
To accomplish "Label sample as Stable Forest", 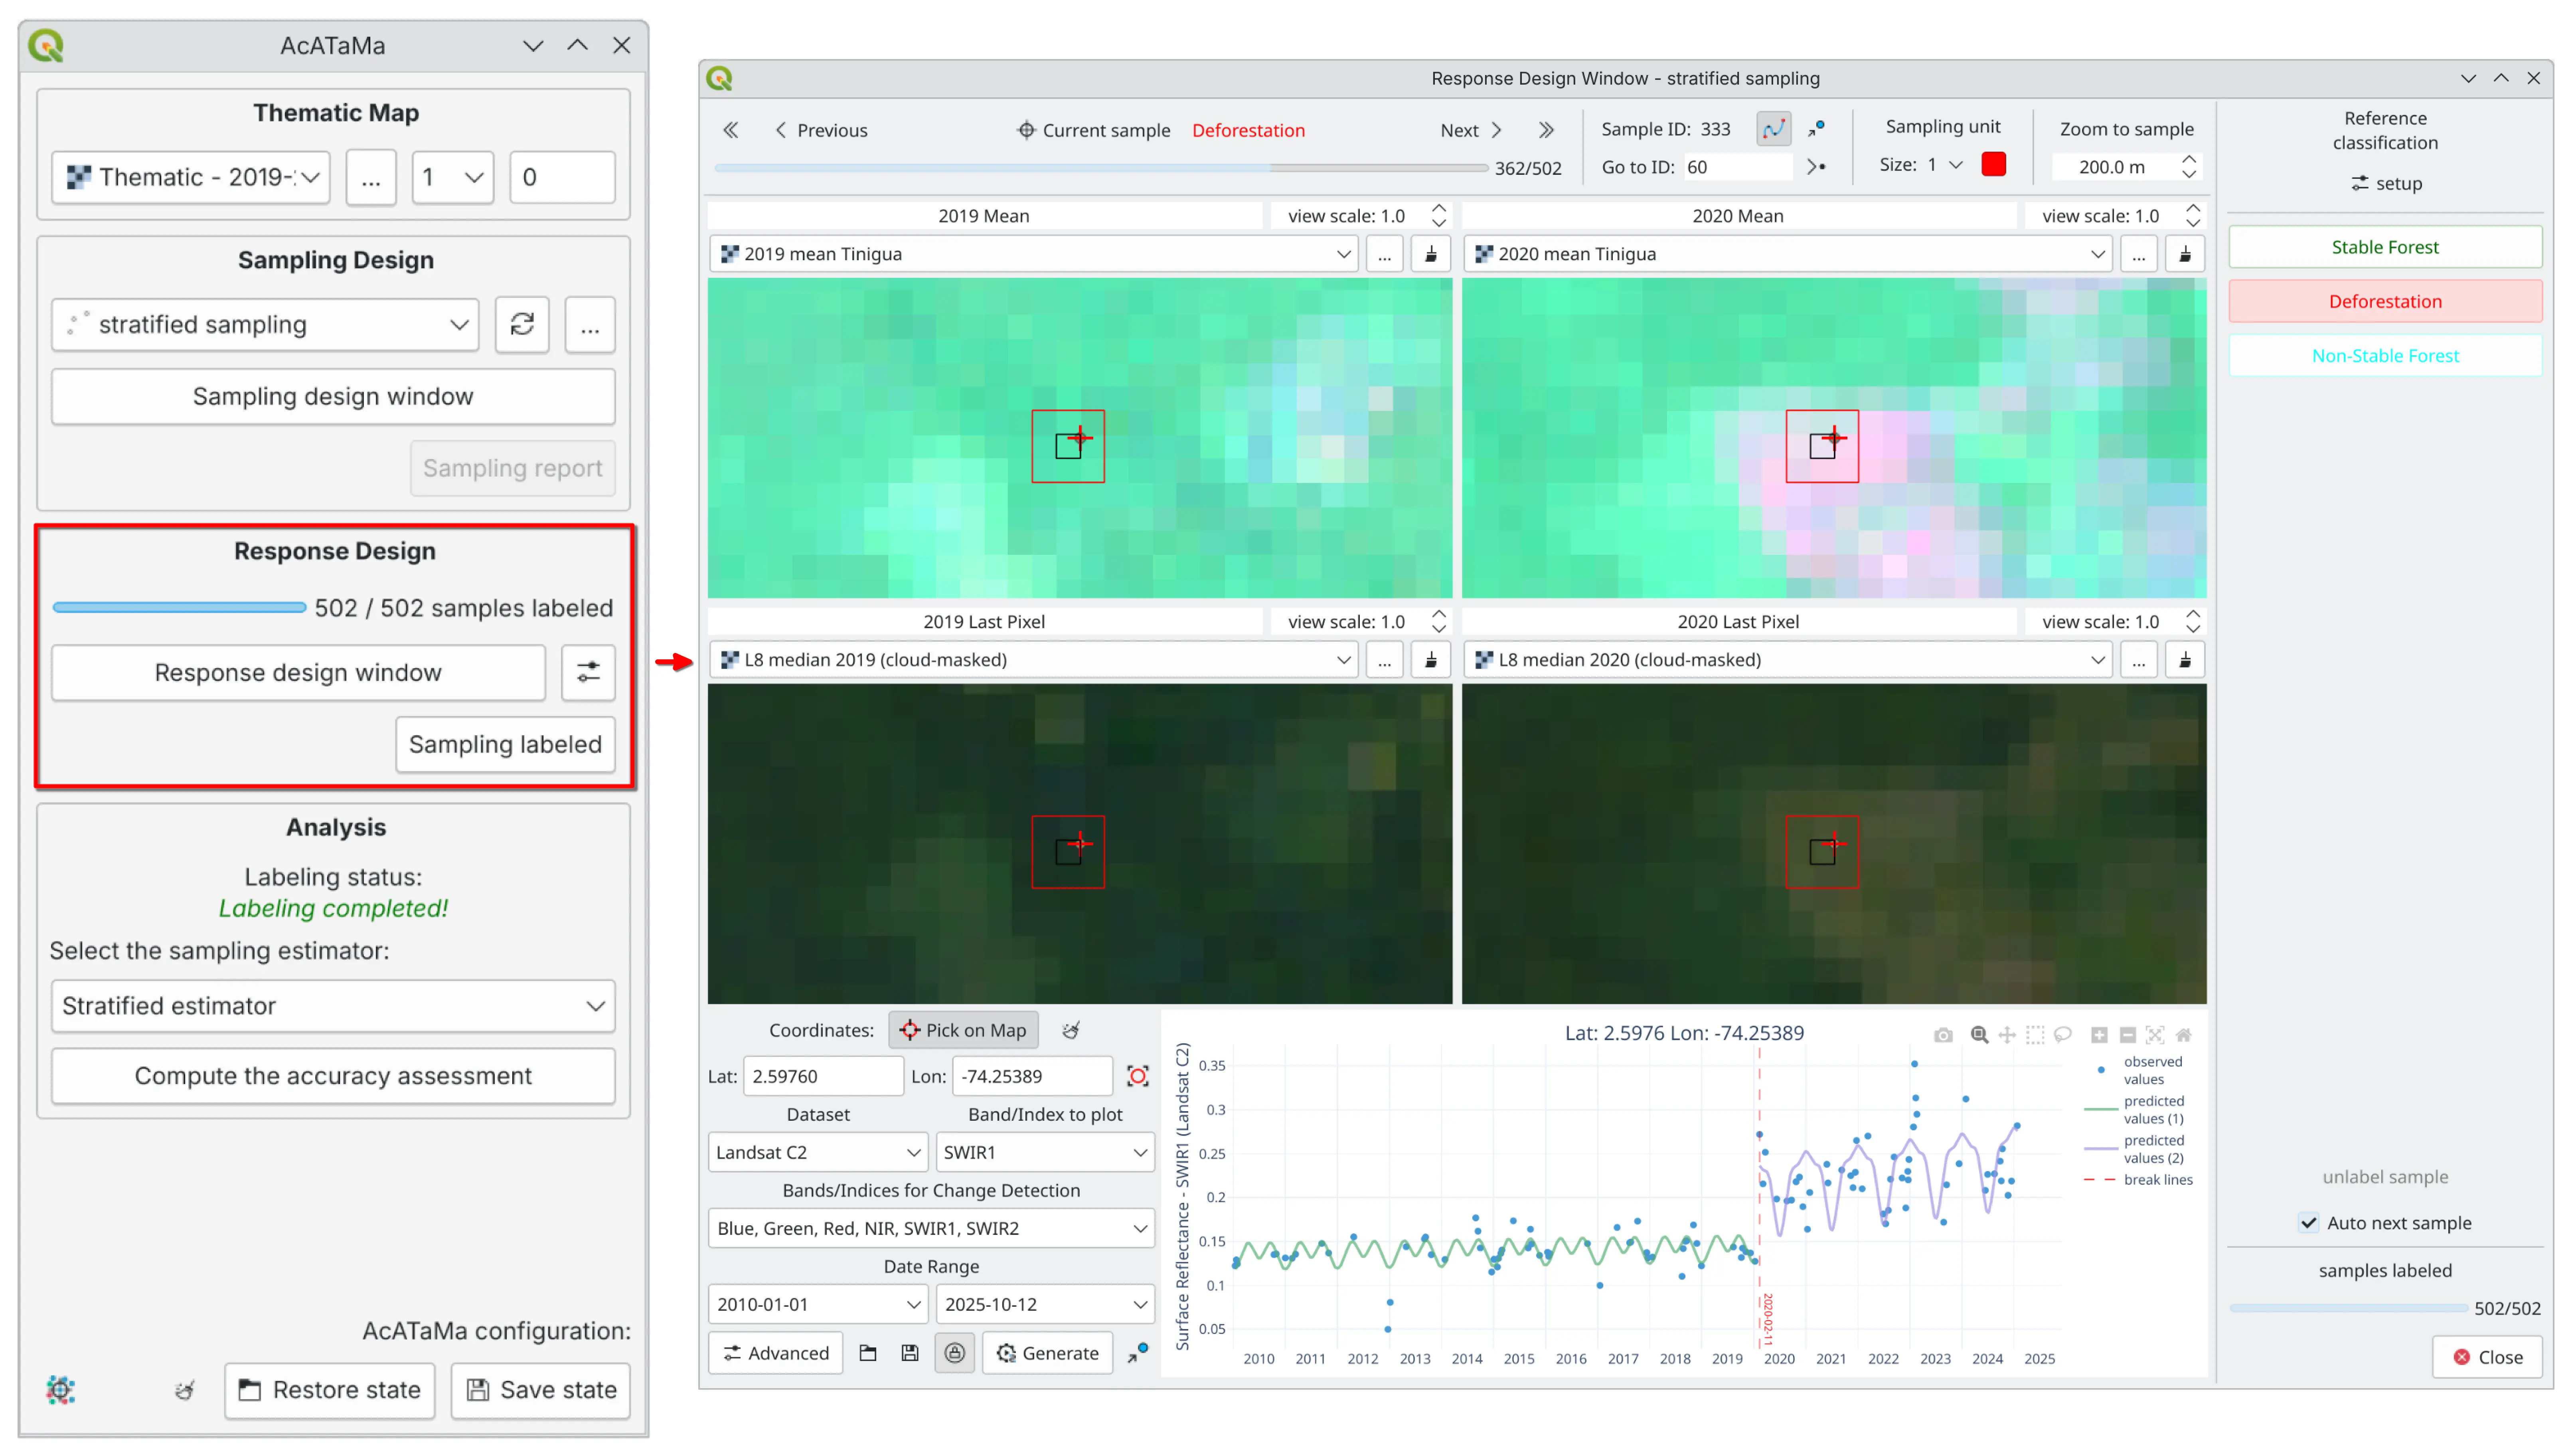I will (x=2384, y=247).
